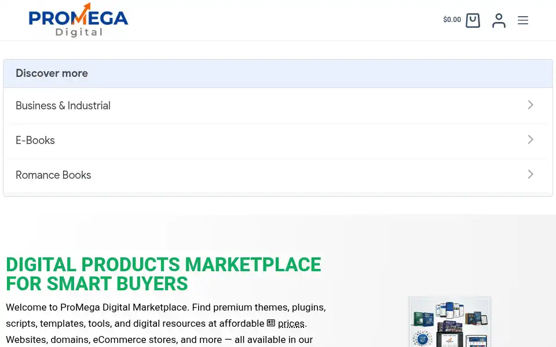556x347 pixels.
Task: Click the $0.00 cart total
Action: pos(452,20)
